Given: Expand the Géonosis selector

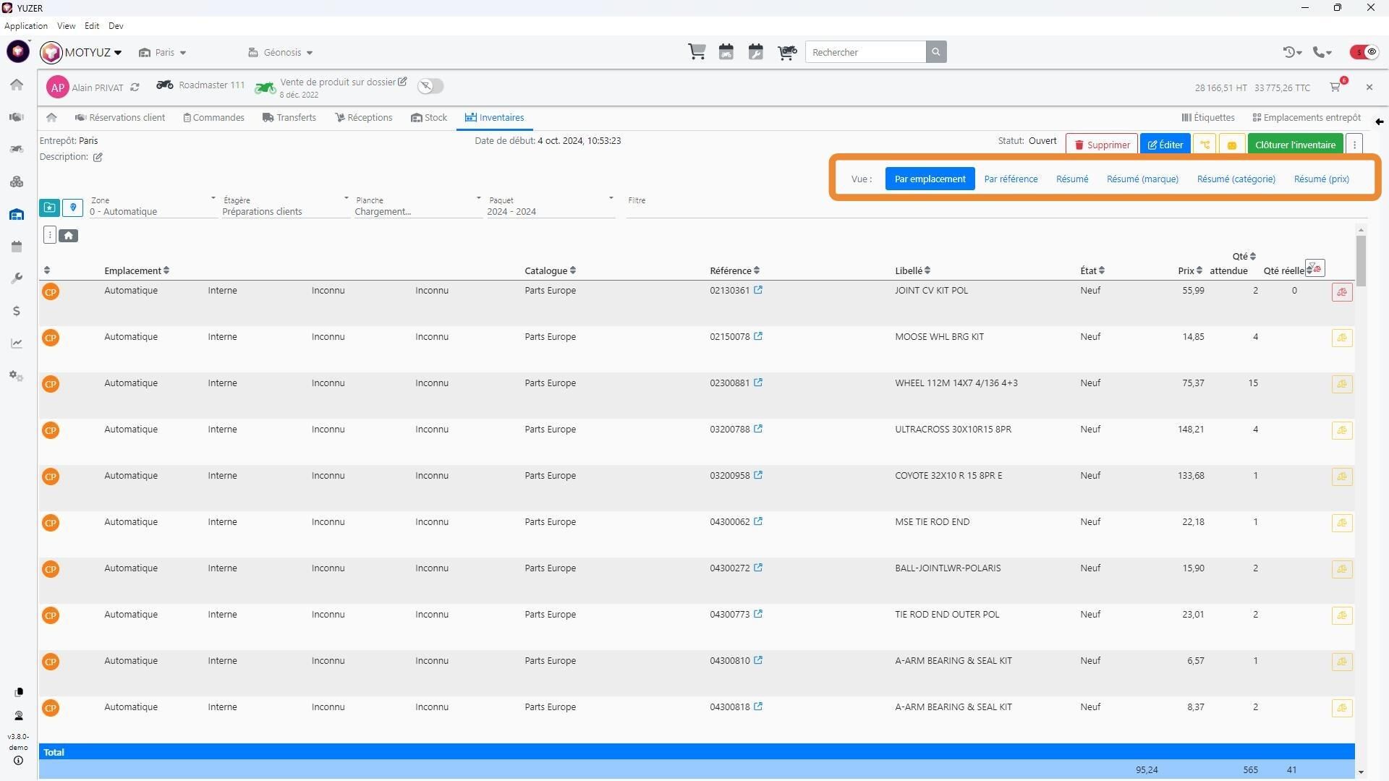Looking at the screenshot, I should pos(281,52).
